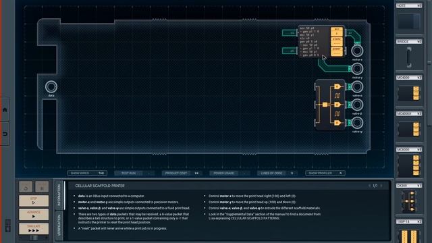The width and height of the screenshot is (432, 243).
Task: Toggle SHOW PROFILER button
Action: coord(325,173)
